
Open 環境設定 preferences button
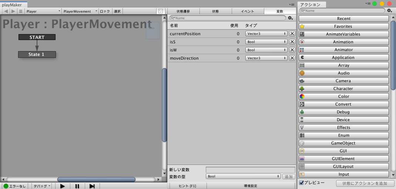tap(251, 186)
